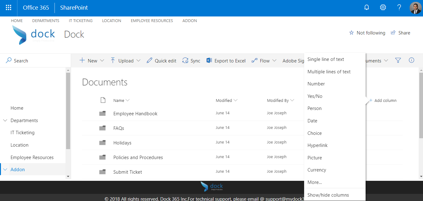Click the Sync icon to sync documents
Image resolution: width=423 pixels, height=201 pixels.
coord(186,60)
